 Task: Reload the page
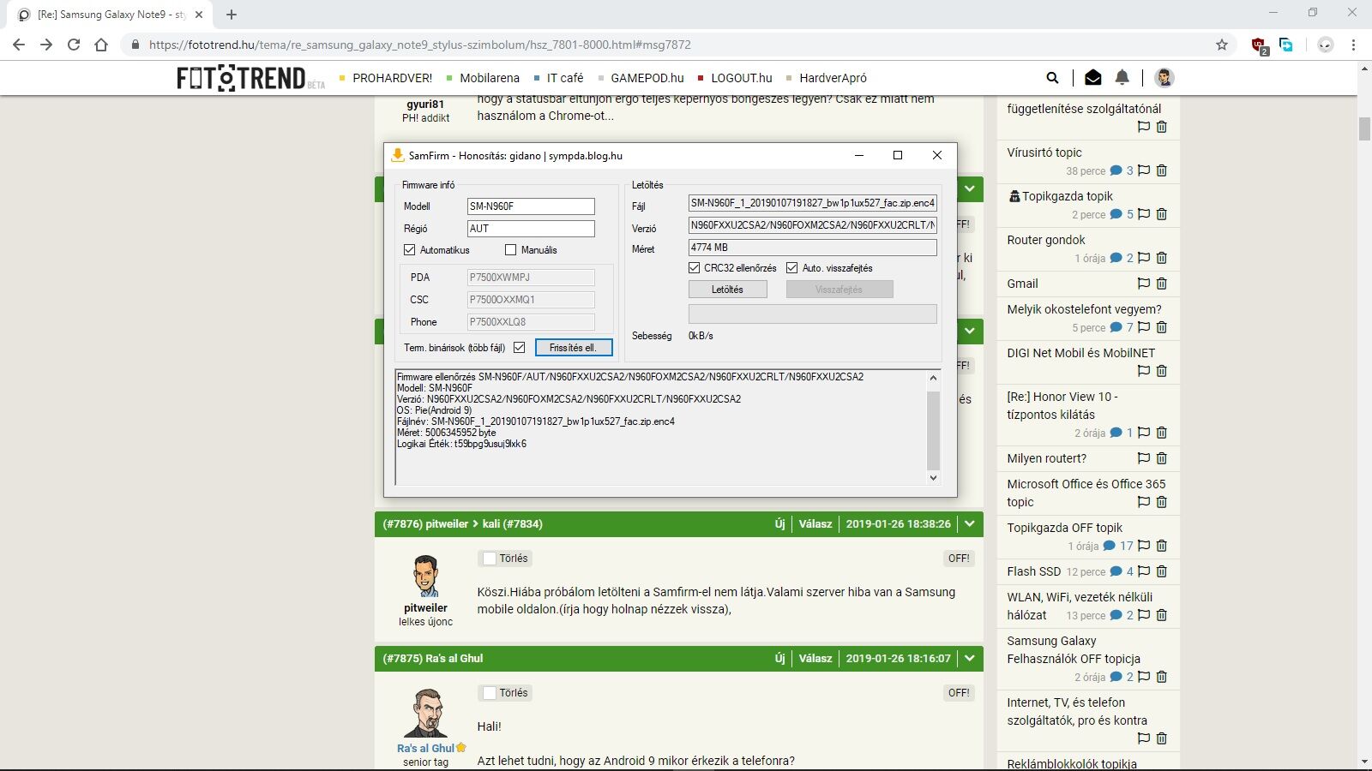tap(74, 45)
